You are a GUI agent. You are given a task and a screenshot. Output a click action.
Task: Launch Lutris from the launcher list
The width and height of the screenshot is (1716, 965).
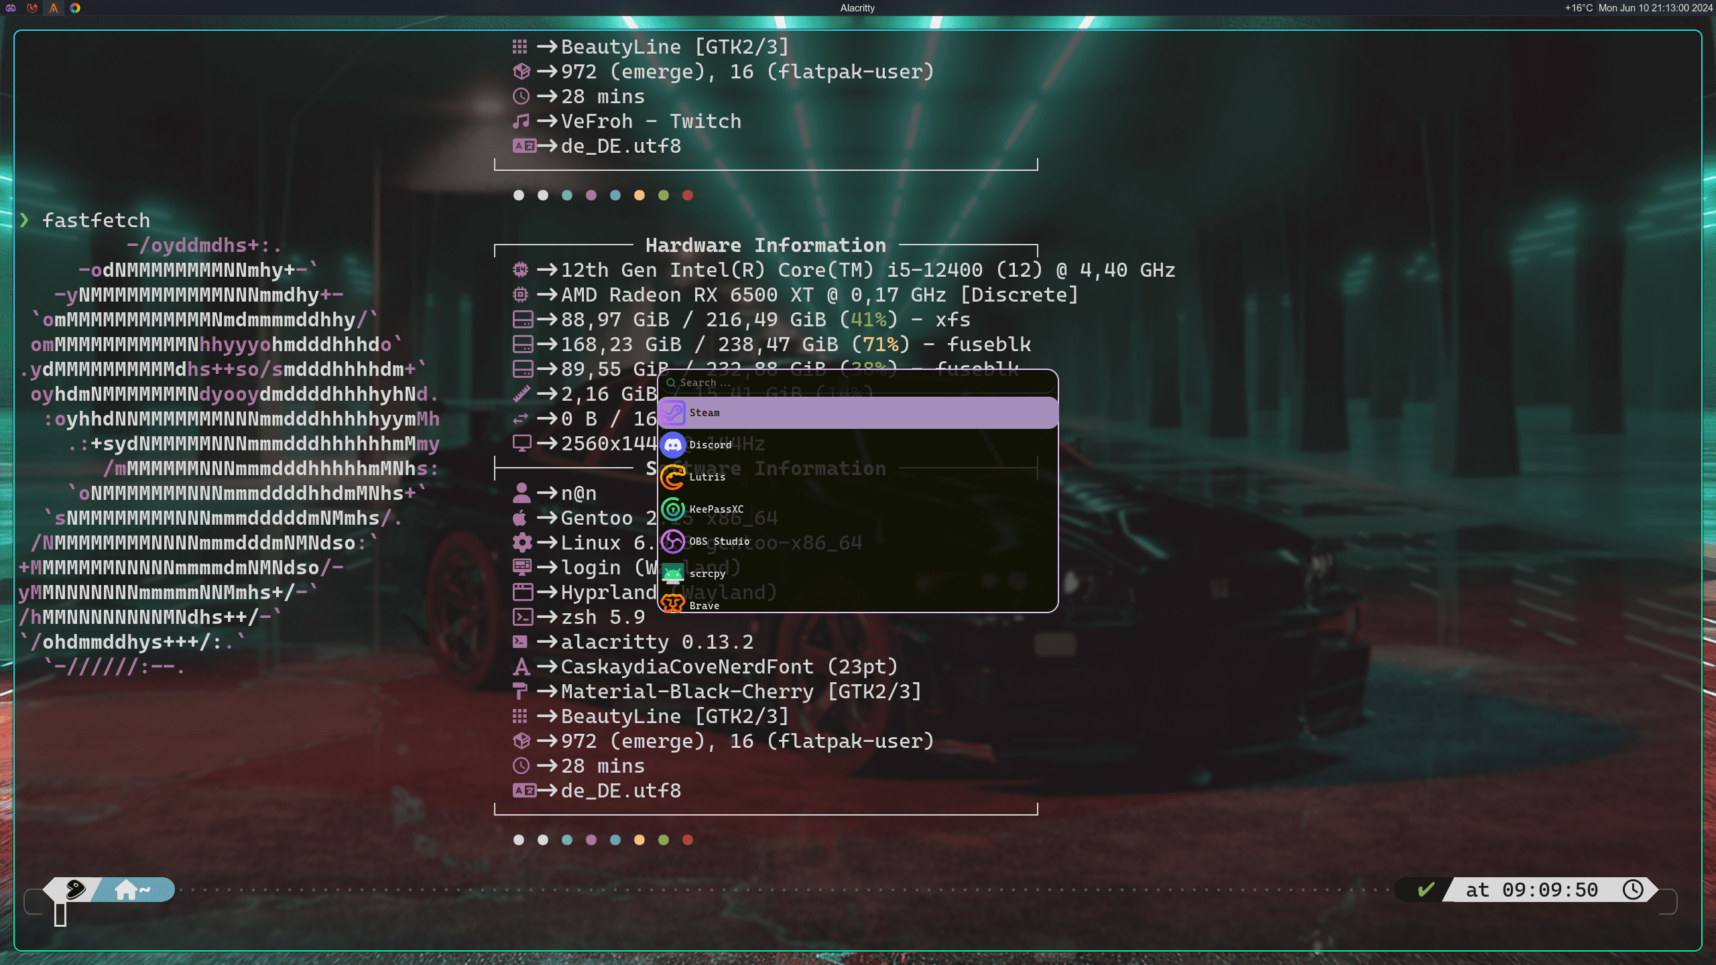(857, 477)
